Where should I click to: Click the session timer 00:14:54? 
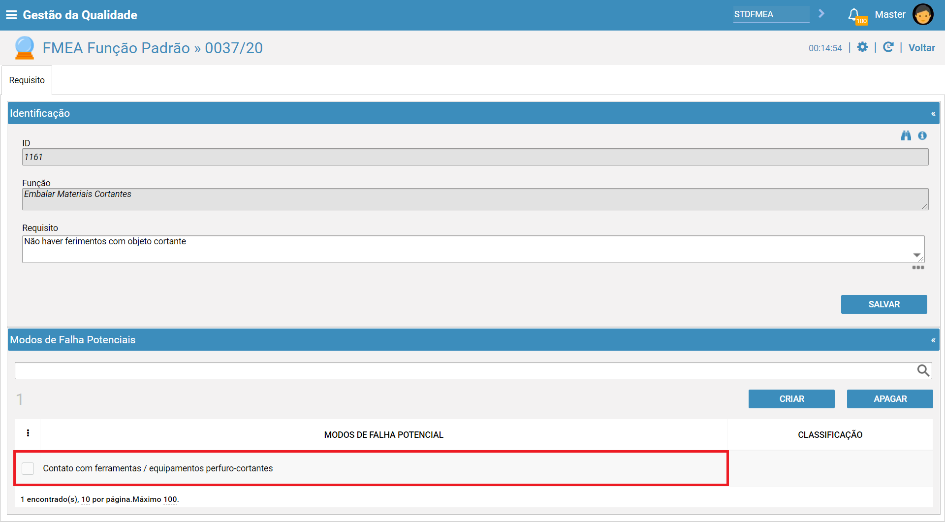825,48
